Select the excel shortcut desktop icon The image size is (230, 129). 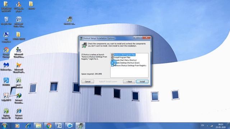(x=19, y=83)
